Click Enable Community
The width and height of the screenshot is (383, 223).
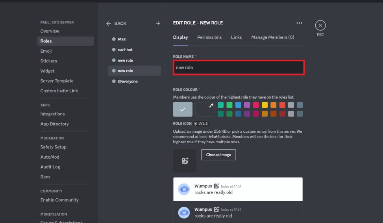(x=65, y=200)
